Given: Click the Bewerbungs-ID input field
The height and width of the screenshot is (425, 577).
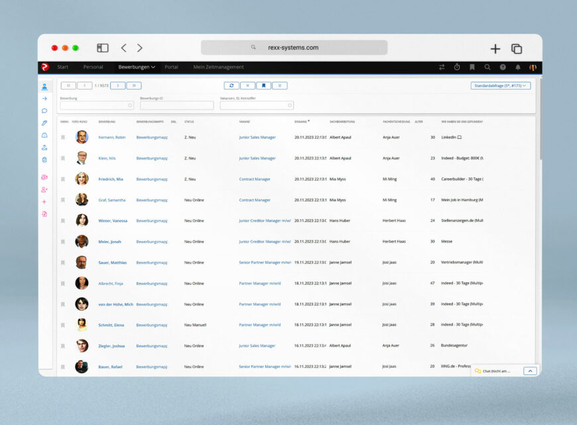Looking at the screenshot, I should pos(176,105).
